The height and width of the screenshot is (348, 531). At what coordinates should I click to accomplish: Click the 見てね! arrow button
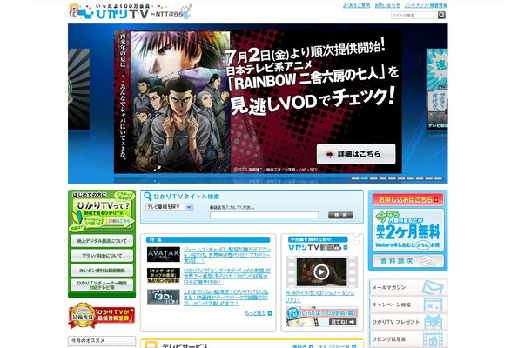point(343,322)
